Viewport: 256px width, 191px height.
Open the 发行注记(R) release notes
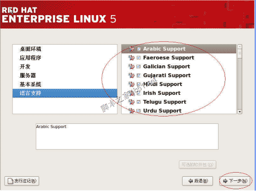click(22, 181)
